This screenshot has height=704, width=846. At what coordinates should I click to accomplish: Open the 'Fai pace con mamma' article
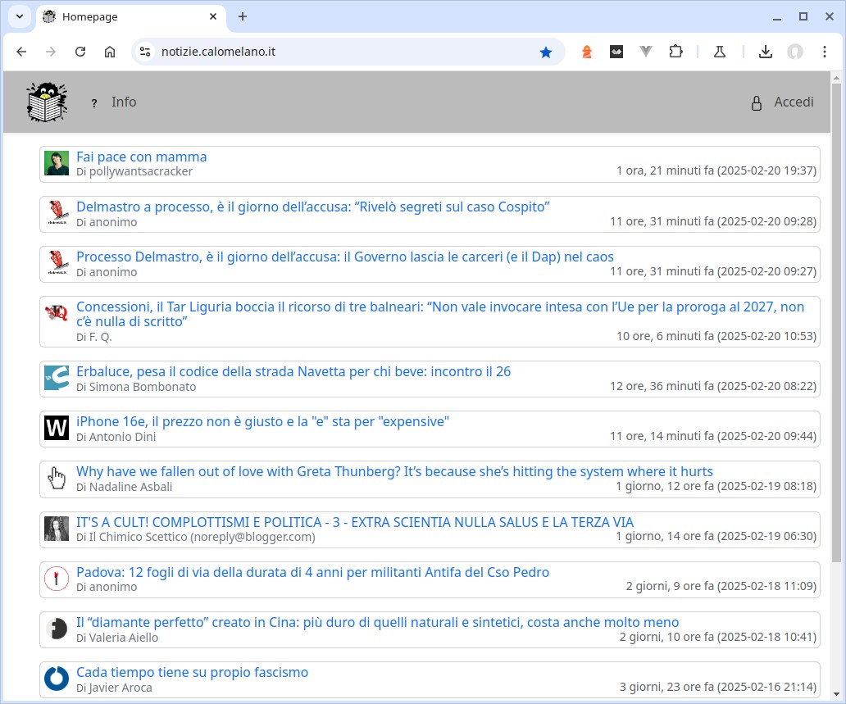(141, 157)
